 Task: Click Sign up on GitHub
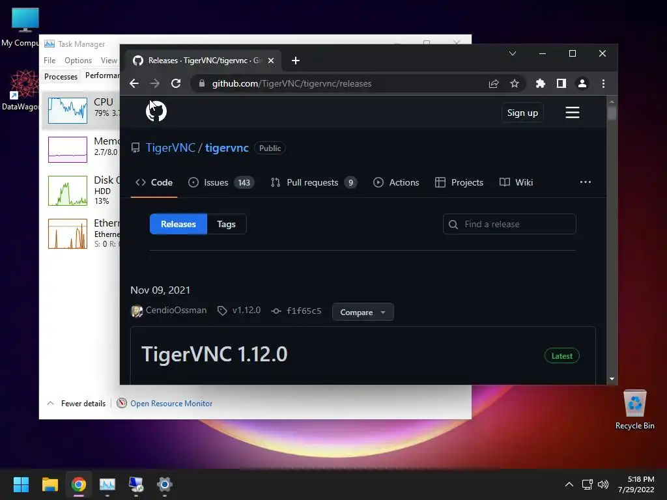point(522,113)
